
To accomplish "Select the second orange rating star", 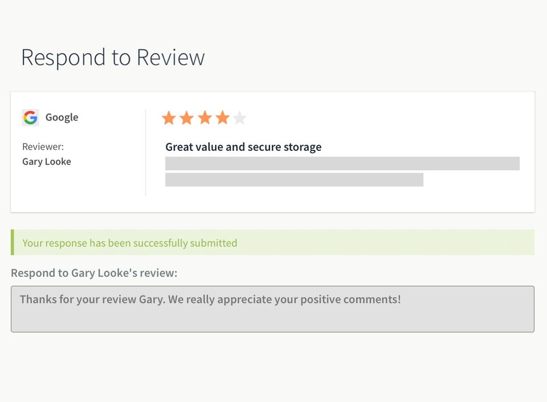I will coord(187,118).
